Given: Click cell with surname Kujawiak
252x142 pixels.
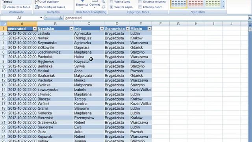Looking at the screenshot, I should click(56, 136).
